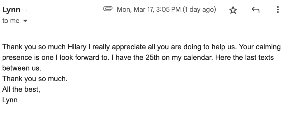Screen dimensions: 288x113
Task: Click the "Mon, Mar 17, 3:05 PM" timestamp
Action: [148, 10]
